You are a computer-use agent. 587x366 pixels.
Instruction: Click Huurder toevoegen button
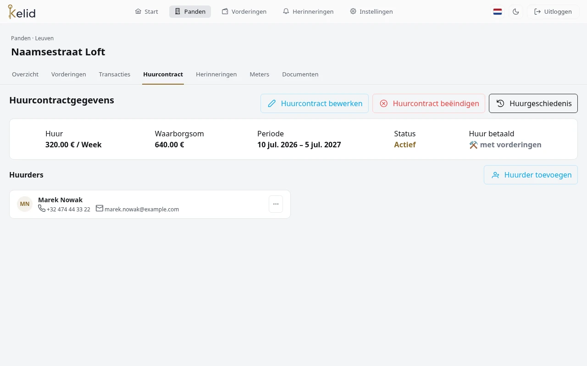pos(531,175)
